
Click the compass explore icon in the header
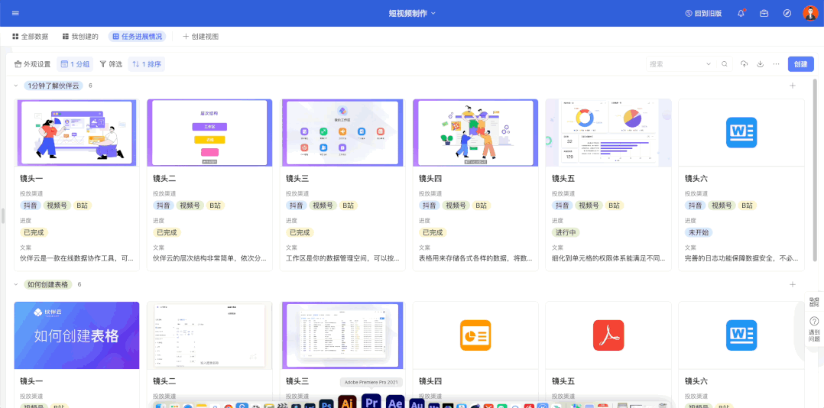(787, 13)
